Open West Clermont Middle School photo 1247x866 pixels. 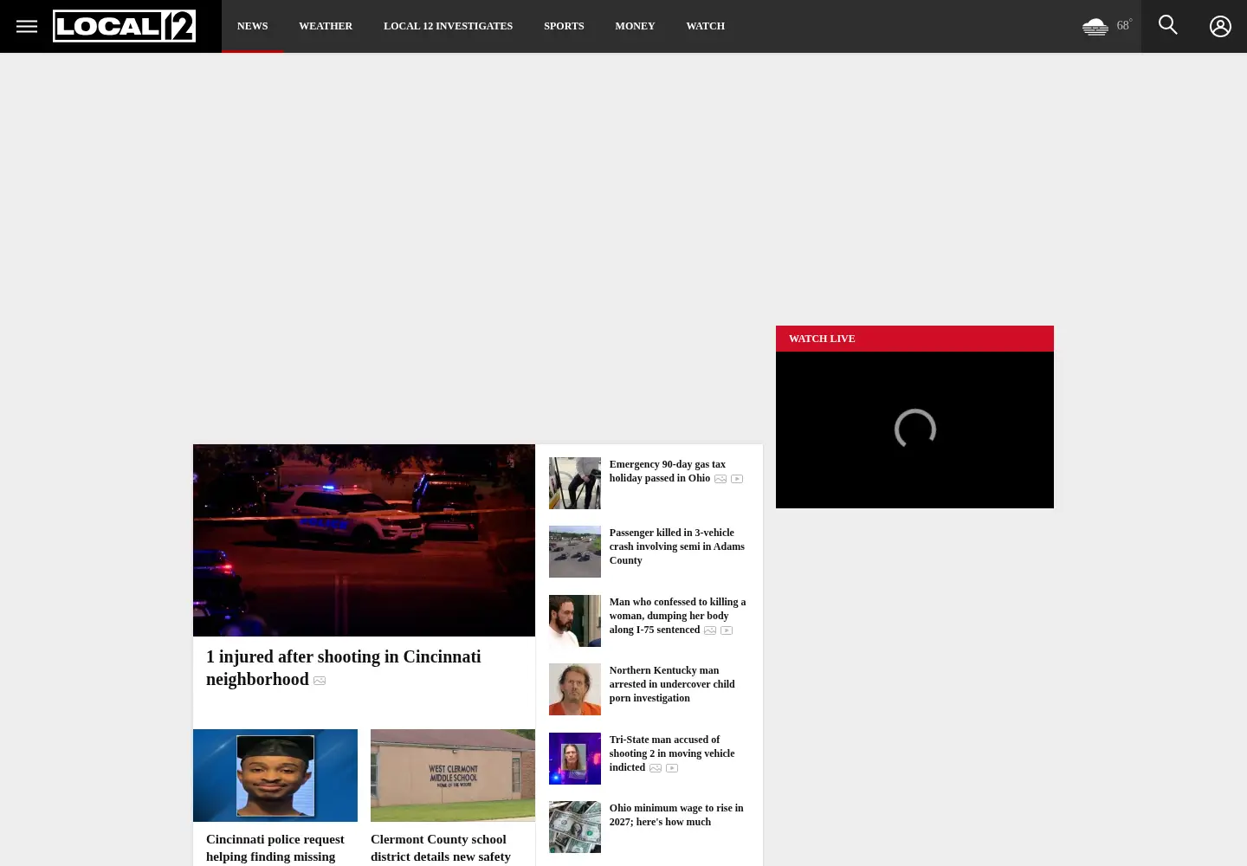pyautogui.click(x=453, y=775)
